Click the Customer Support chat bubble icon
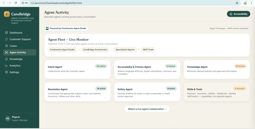The image size is (255, 129). click(6, 39)
